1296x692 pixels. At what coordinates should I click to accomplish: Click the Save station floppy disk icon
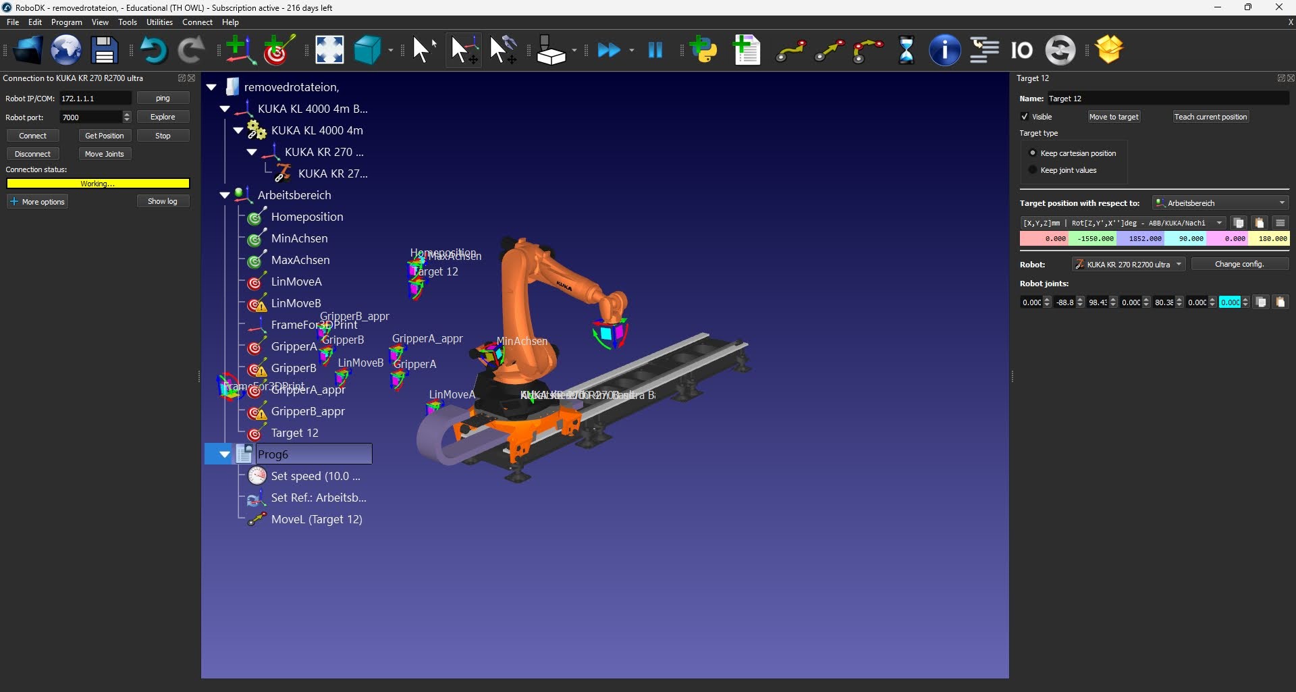click(x=104, y=51)
